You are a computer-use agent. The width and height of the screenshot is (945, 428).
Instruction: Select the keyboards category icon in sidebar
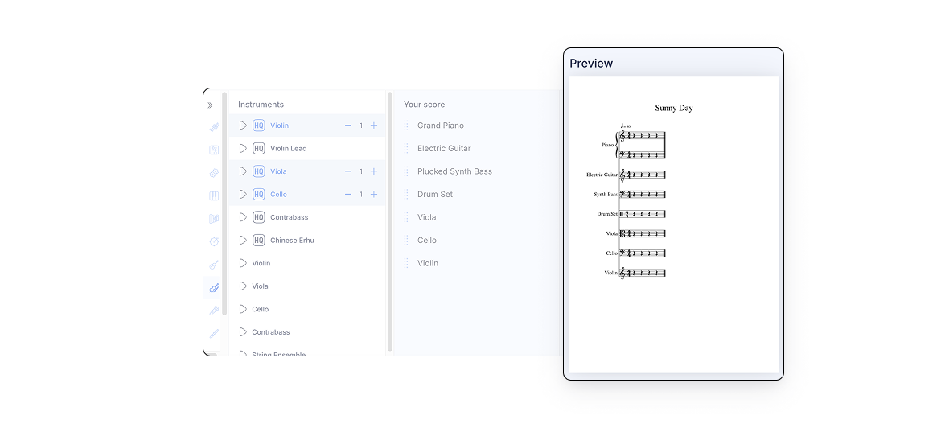(214, 195)
